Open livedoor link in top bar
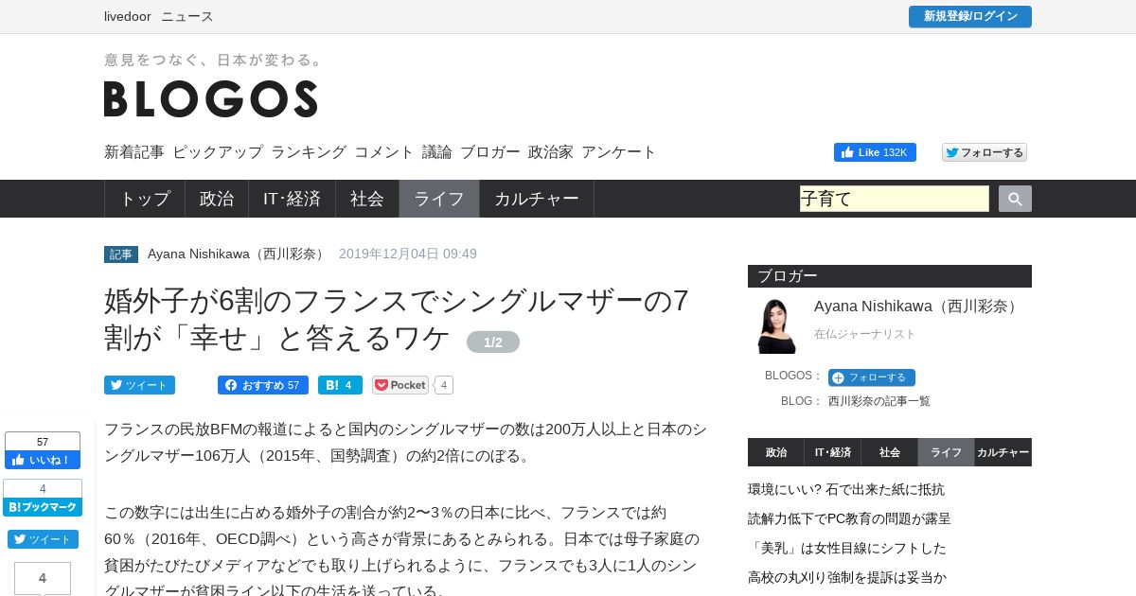1136x596 pixels. coord(129,16)
